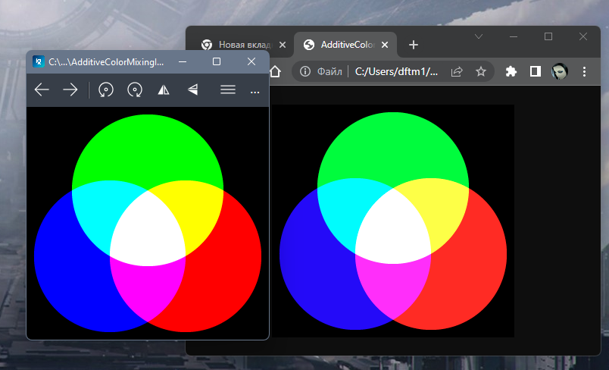The height and width of the screenshot is (370, 609).
Task: Flip image vertically
Action: [192, 90]
